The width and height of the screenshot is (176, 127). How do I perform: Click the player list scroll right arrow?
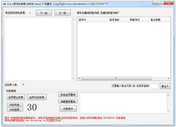tap(168, 79)
